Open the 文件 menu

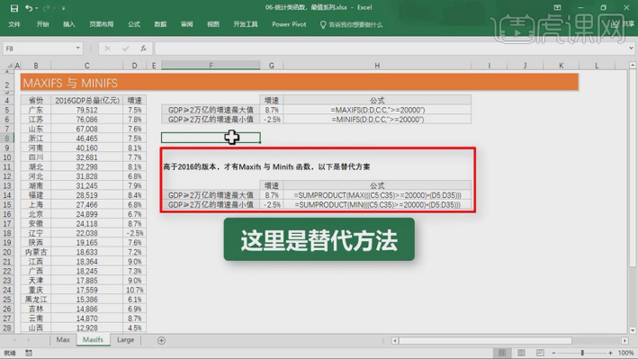[14, 24]
